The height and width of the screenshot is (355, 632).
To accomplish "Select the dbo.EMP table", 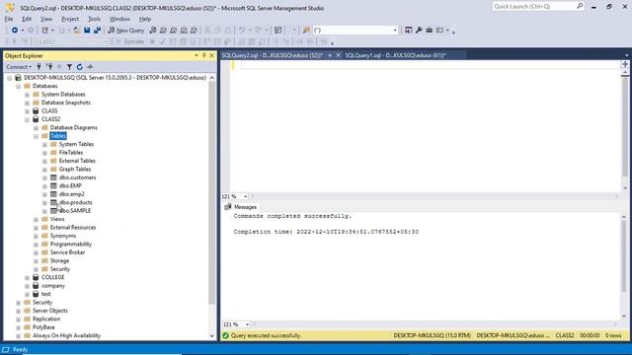I will pyautogui.click(x=70, y=185).
